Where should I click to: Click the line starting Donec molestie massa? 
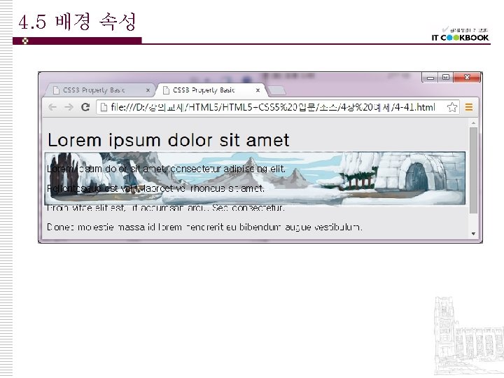pyautogui.click(x=204, y=227)
